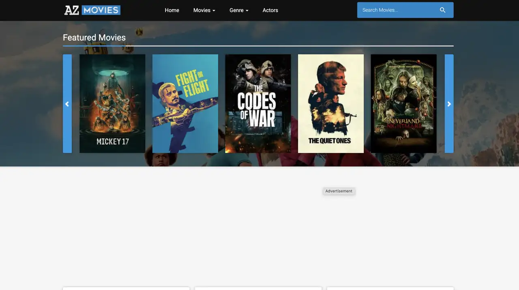Open the Mickey 17 poster
Image resolution: width=519 pixels, height=290 pixels.
(112, 104)
